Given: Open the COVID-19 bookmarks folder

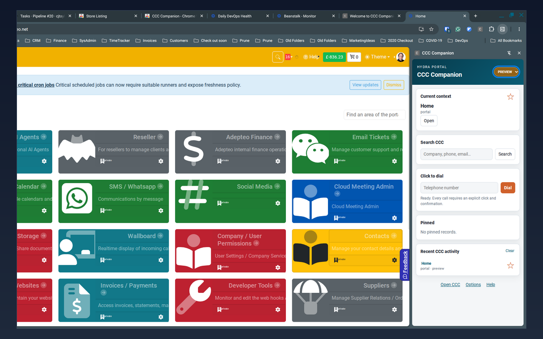Looking at the screenshot, I should [430, 41].
